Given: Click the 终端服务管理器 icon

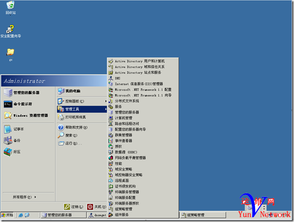Looking at the screenshot, I should pyautogui.click(x=111, y=192).
